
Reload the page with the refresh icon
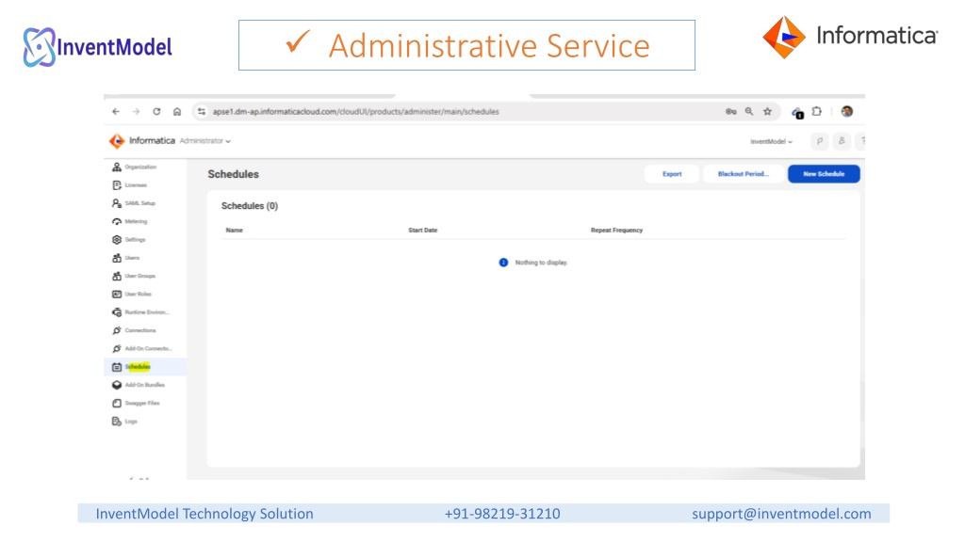156,112
